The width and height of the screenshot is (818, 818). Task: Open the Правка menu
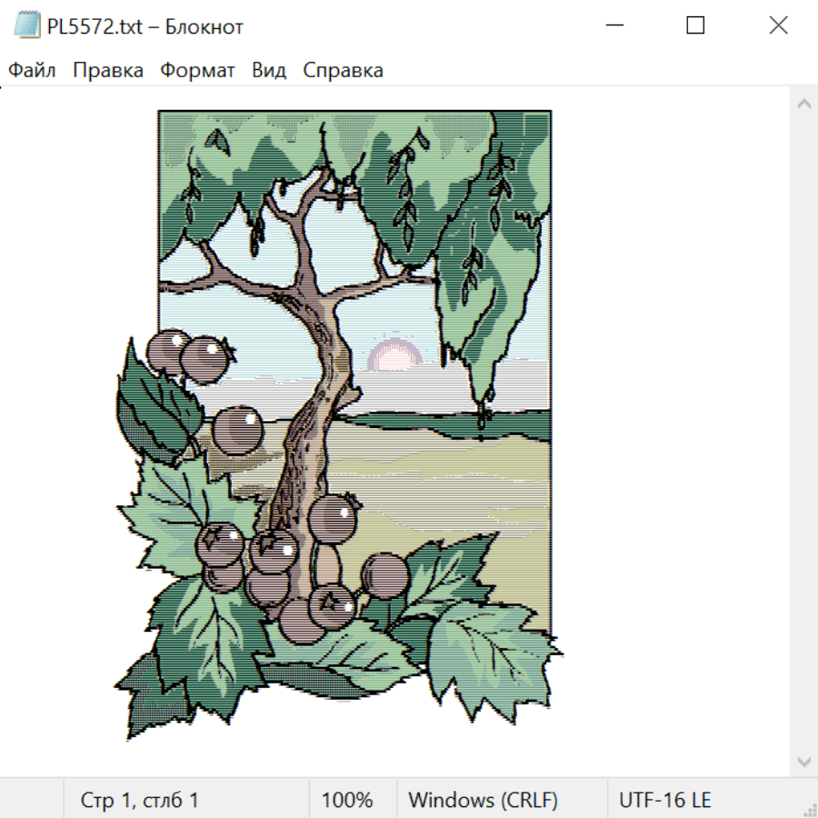[108, 70]
